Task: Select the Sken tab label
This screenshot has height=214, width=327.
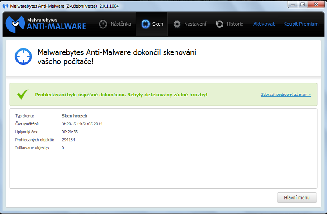Action: click(158, 24)
